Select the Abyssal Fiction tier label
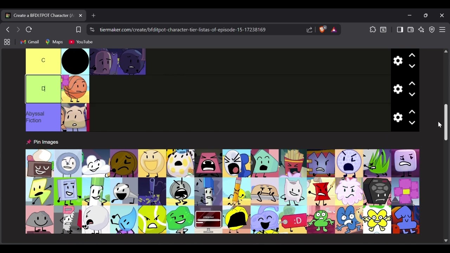450x253 pixels. point(43,117)
